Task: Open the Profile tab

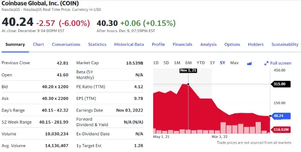Action: (x=158, y=45)
